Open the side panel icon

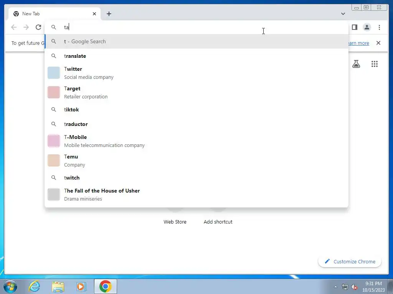pos(354,27)
